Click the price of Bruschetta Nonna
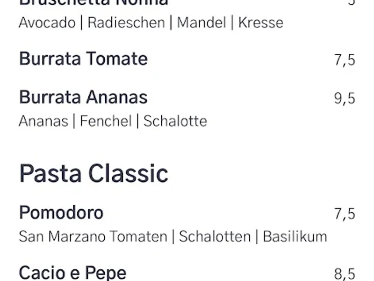Screen dimensions: 374x281 click(352, 2)
